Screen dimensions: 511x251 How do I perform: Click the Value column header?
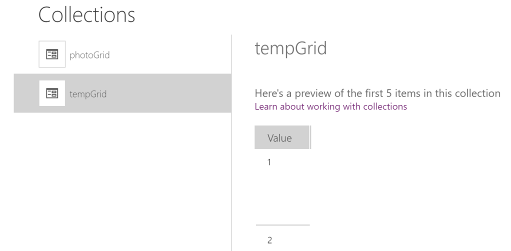(x=281, y=137)
